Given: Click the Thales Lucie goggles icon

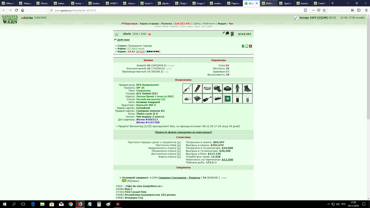Looking at the screenshot, I should 217,99.
